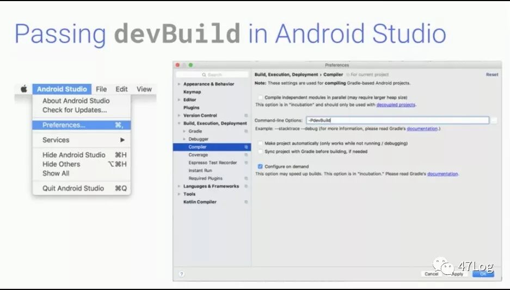This screenshot has width=510, height=290.
Task: Choose Hide Android Studio
Action: (x=82, y=155)
